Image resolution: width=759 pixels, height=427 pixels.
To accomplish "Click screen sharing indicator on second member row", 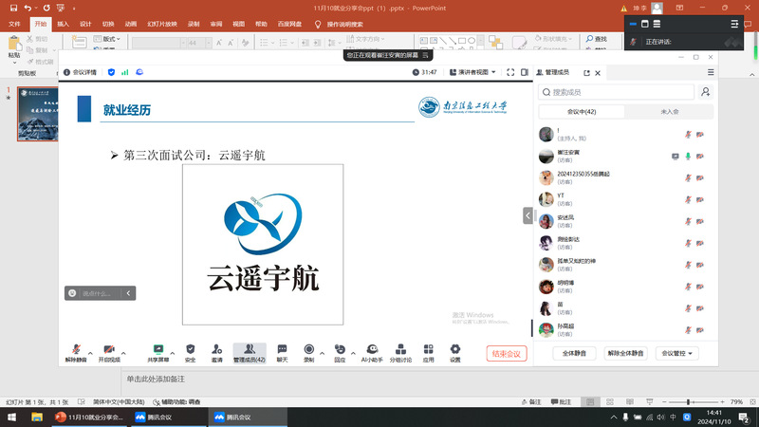I will click(676, 157).
